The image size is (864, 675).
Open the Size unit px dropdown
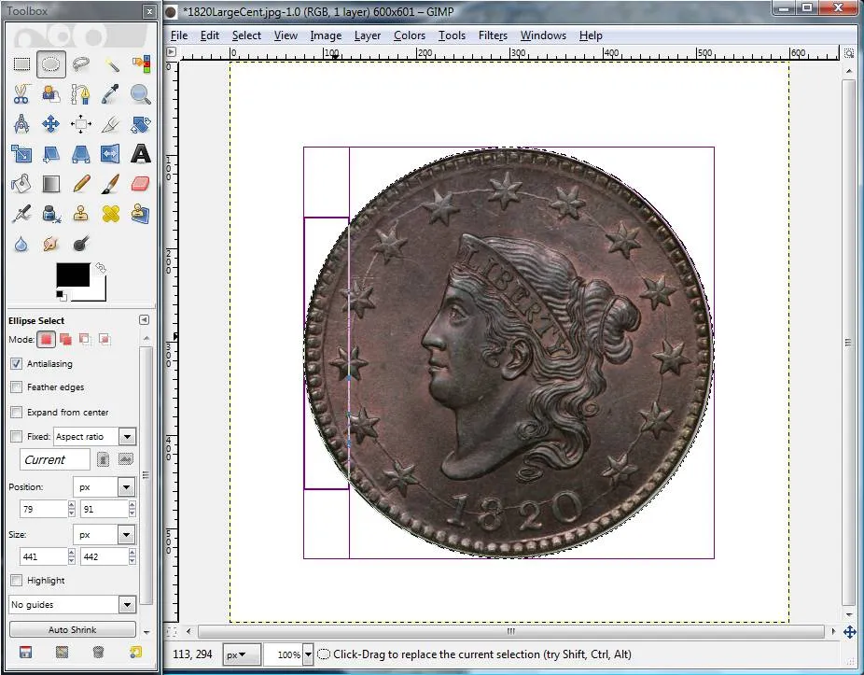[x=105, y=534]
